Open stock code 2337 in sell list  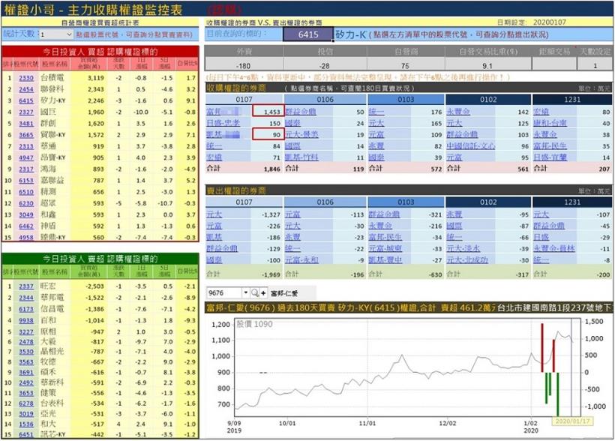26,286
